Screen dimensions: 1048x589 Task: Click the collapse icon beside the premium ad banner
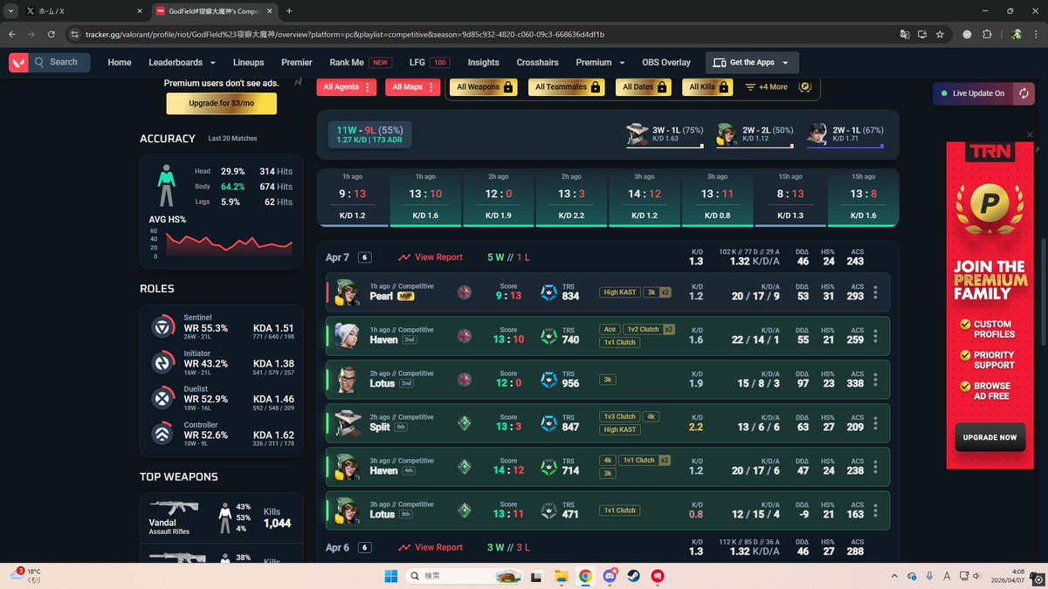pos(299,82)
